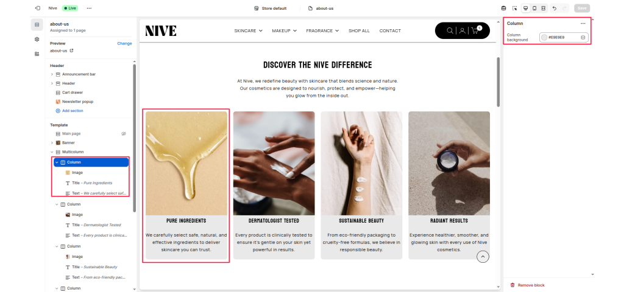Undo the last change
The image size is (624, 292).
555,8
